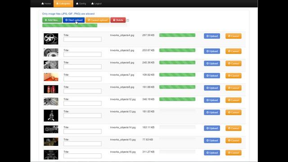Upload triworks_objects8.jpg with its Upload button
Image resolution: width=288 pixels, height=162 pixels.
pyautogui.click(x=212, y=88)
